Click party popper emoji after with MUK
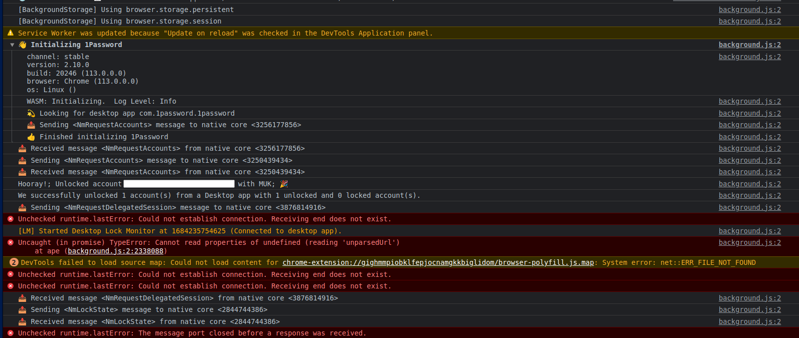The image size is (799, 338). point(284,184)
